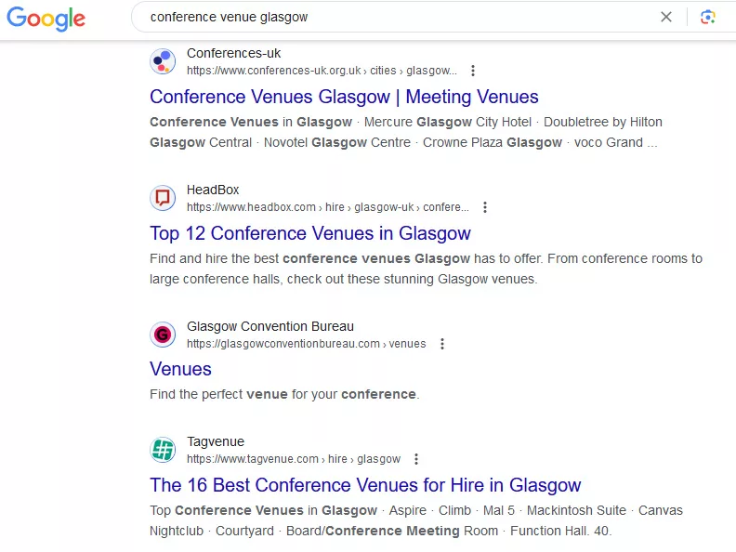Open the Venues result link
This screenshot has width=736, height=552.
point(180,369)
